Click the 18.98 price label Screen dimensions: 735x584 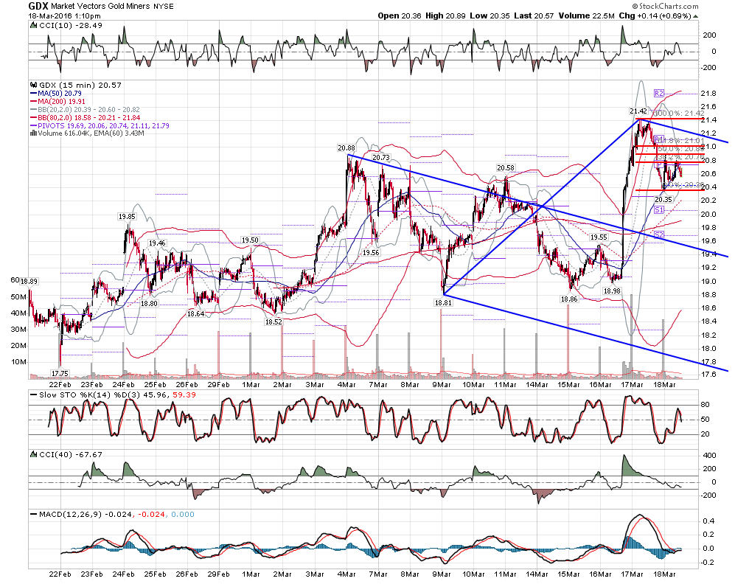612,291
